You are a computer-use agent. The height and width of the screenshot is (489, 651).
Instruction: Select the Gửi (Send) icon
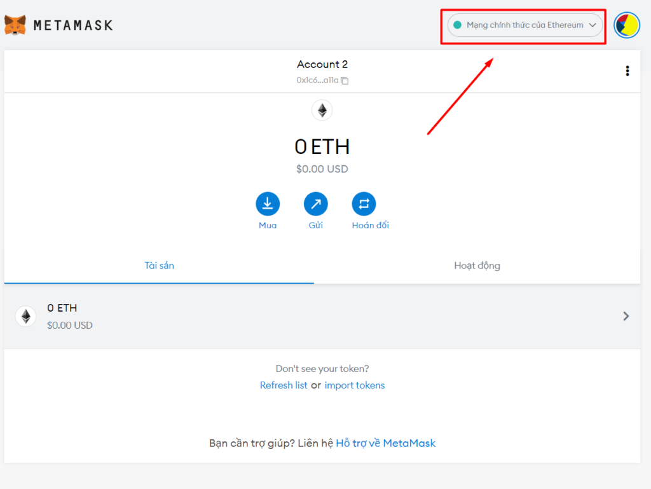[316, 203]
